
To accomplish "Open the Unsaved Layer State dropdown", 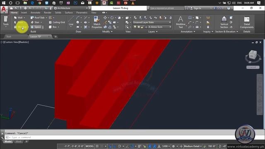I will pyautogui.click(x=152, y=22).
